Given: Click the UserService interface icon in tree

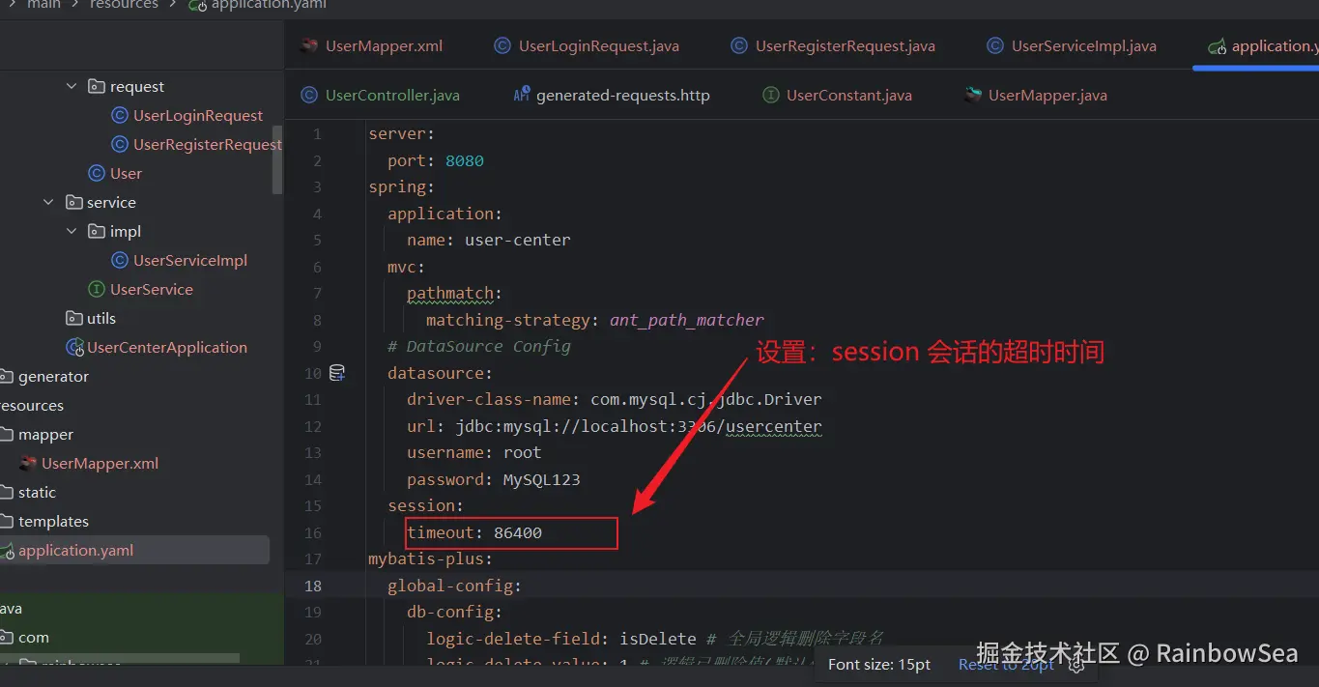Looking at the screenshot, I should pos(97,289).
